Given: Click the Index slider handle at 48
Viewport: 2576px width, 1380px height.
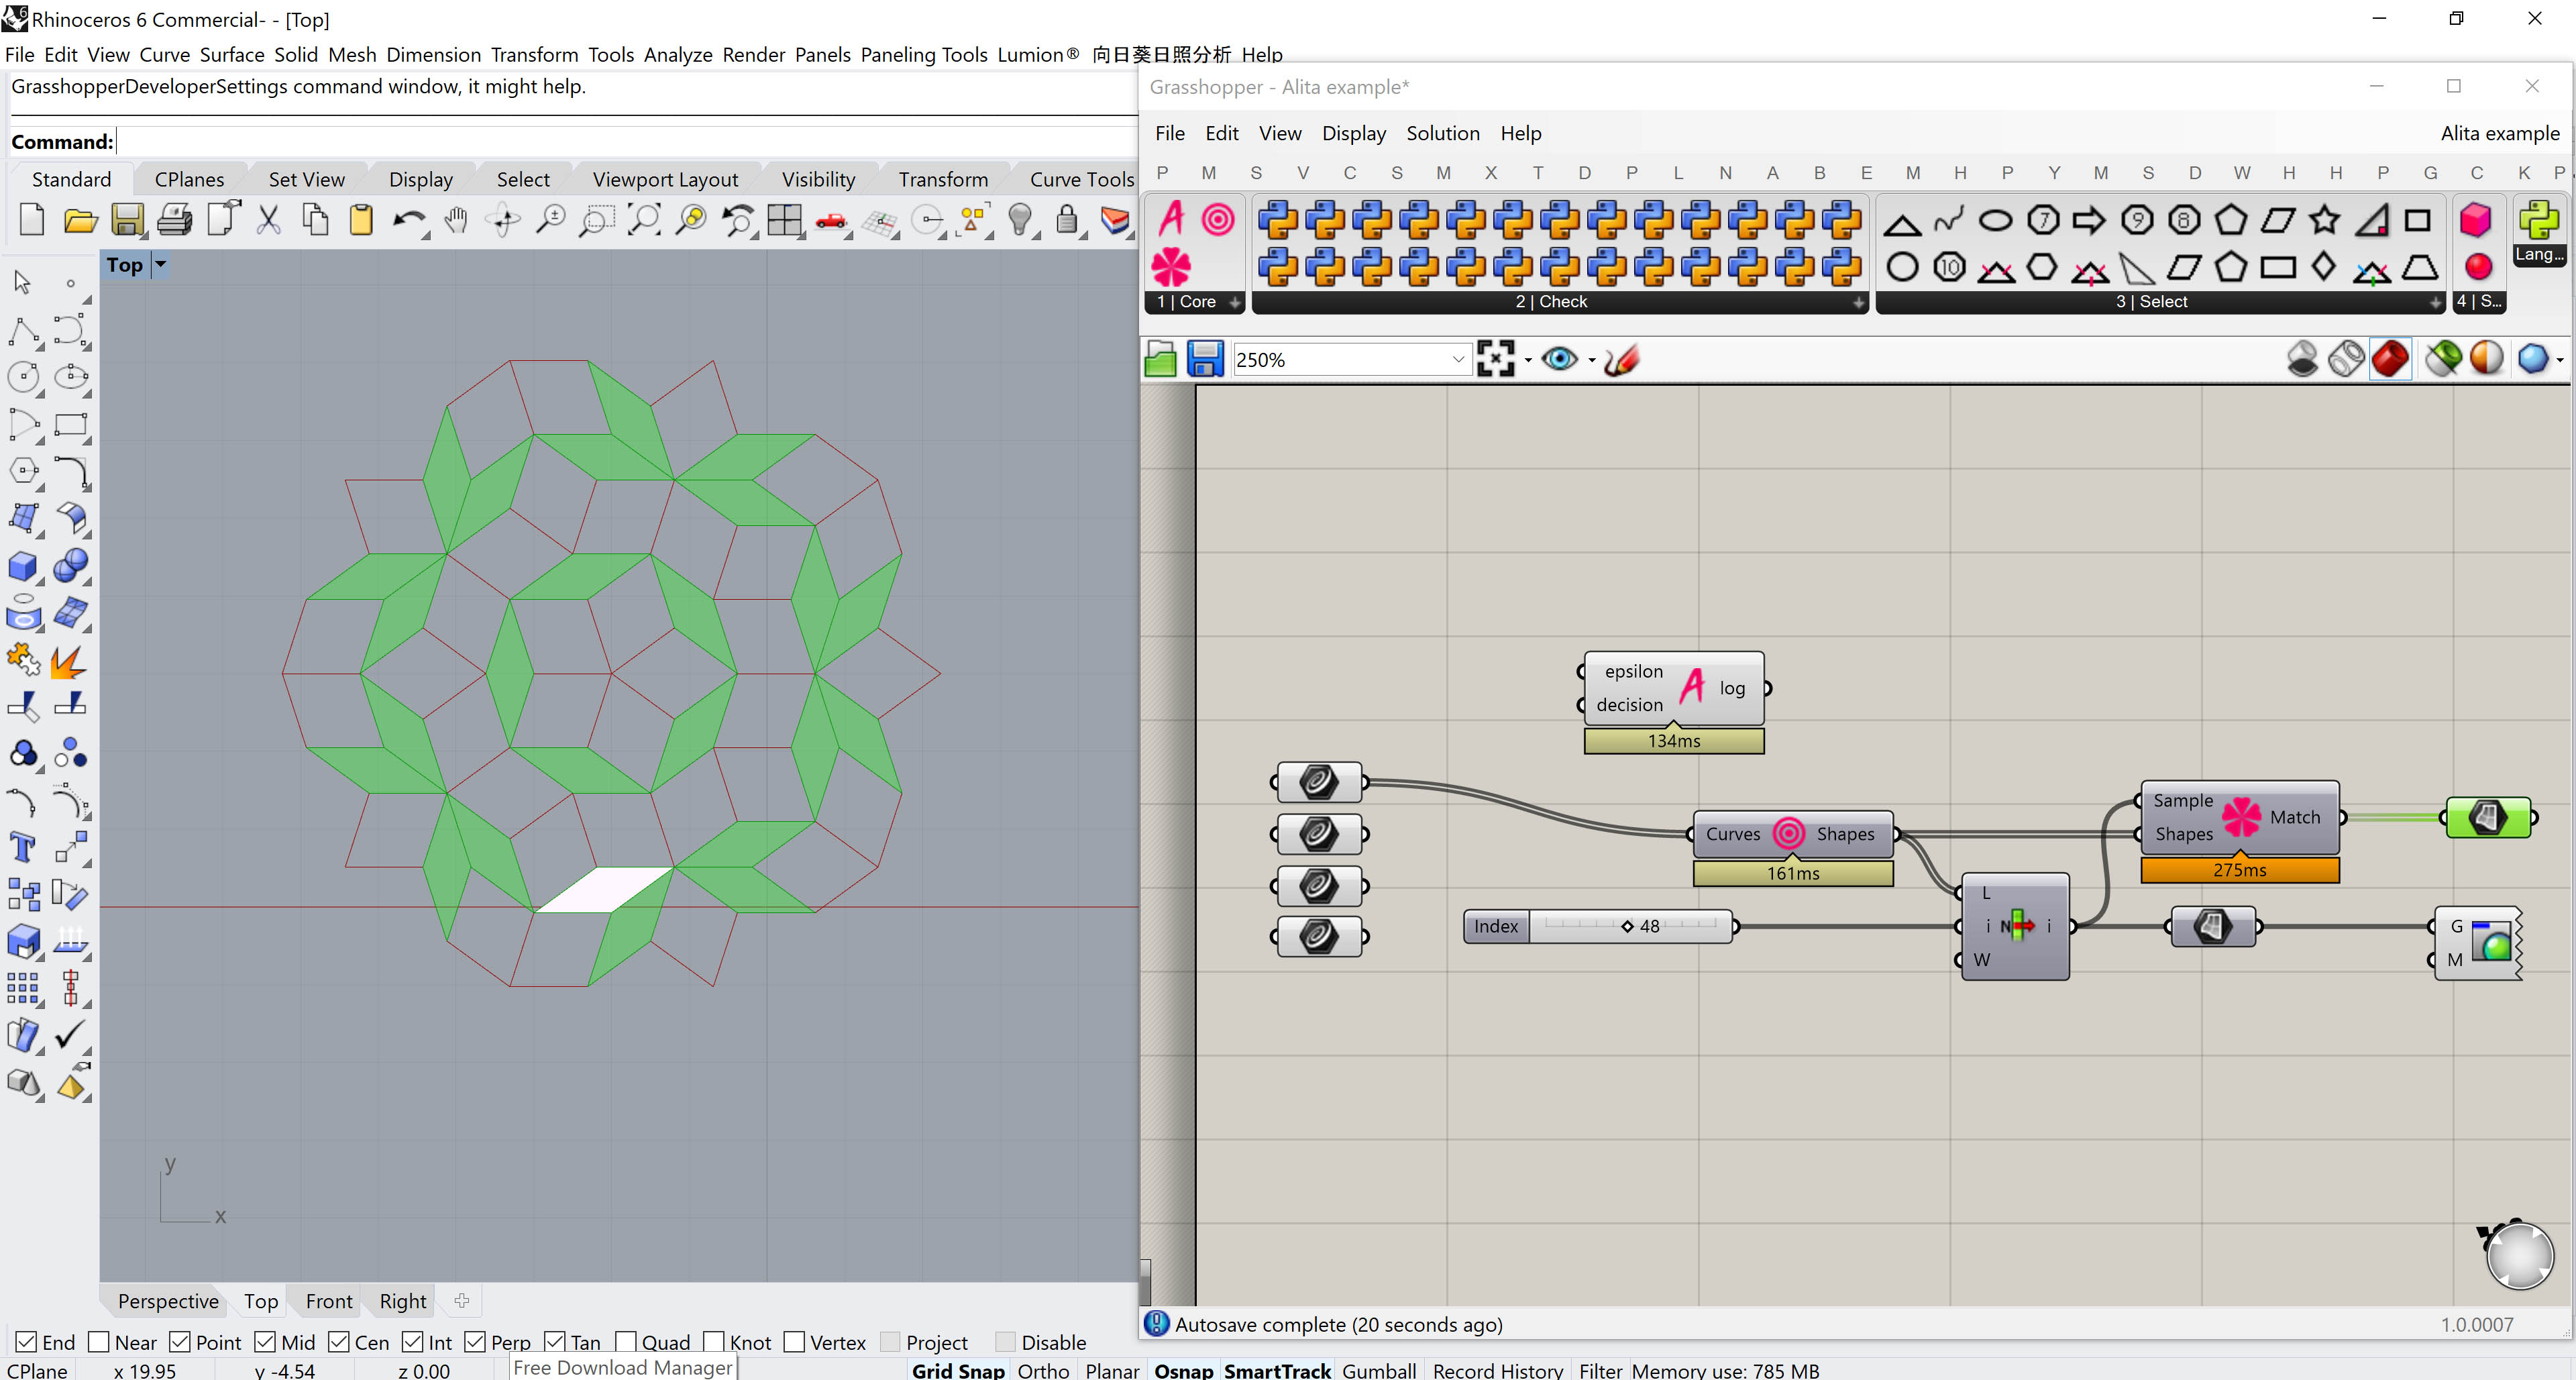Looking at the screenshot, I should pyautogui.click(x=1627, y=926).
